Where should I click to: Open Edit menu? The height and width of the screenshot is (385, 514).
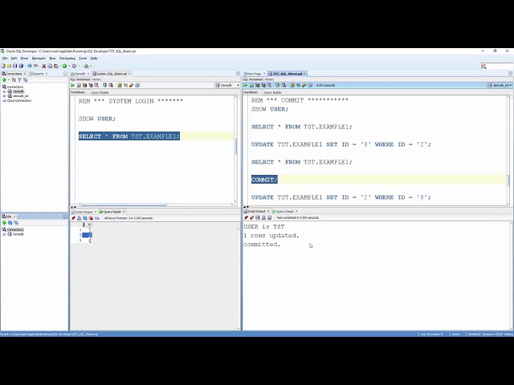point(14,59)
